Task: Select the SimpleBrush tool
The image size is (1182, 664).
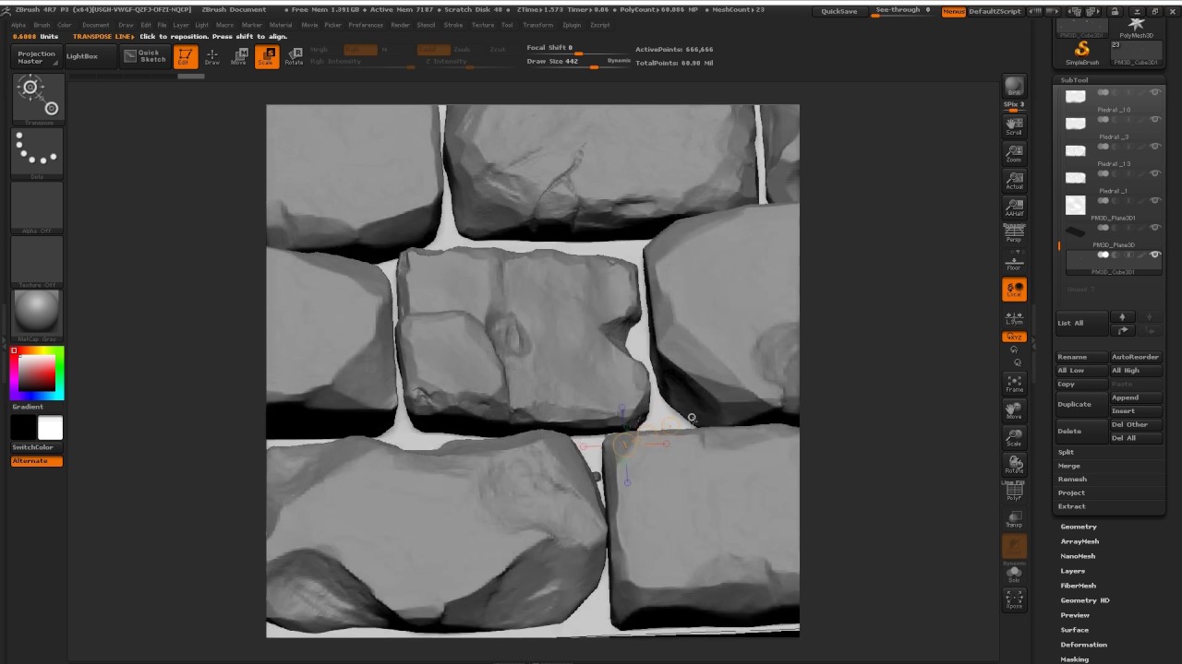Action: tap(1082, 53)
